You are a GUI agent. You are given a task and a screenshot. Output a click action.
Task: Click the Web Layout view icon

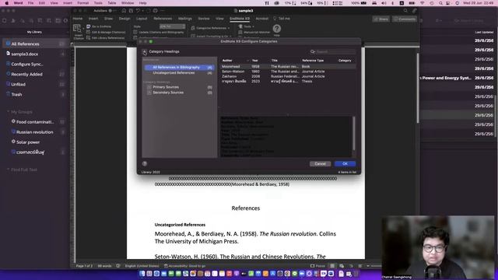click(x=342, y=266)
